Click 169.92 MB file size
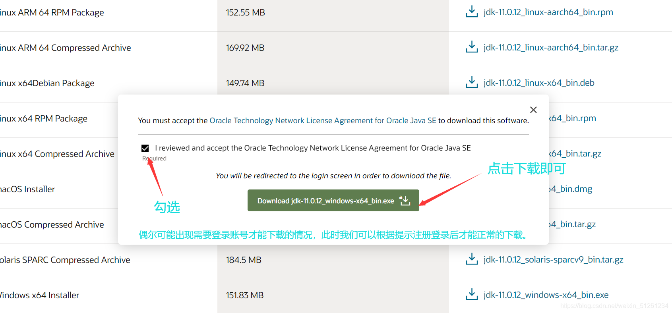 [x=245, y=48]
